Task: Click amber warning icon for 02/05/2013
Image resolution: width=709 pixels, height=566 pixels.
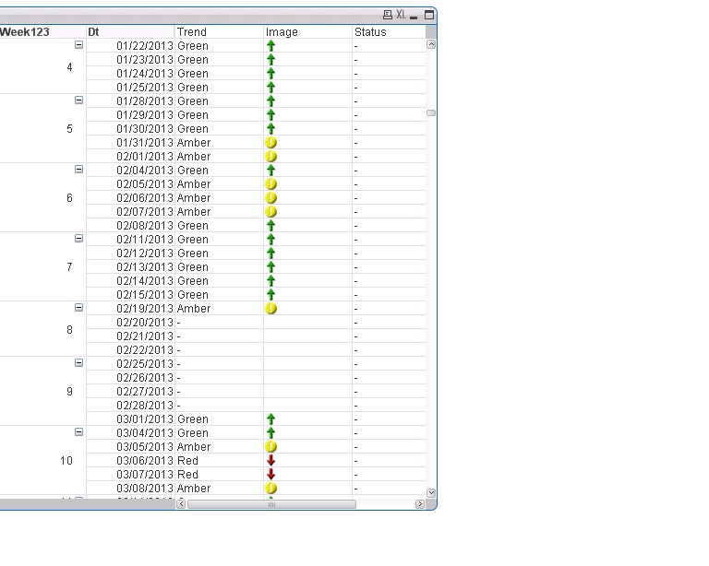Action: coord(270,184)
